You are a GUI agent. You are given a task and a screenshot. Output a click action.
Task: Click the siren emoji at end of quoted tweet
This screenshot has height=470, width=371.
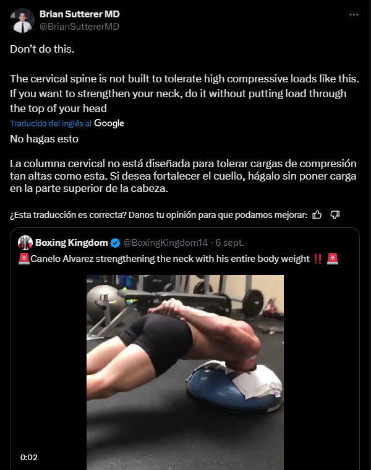coord(333,258)
